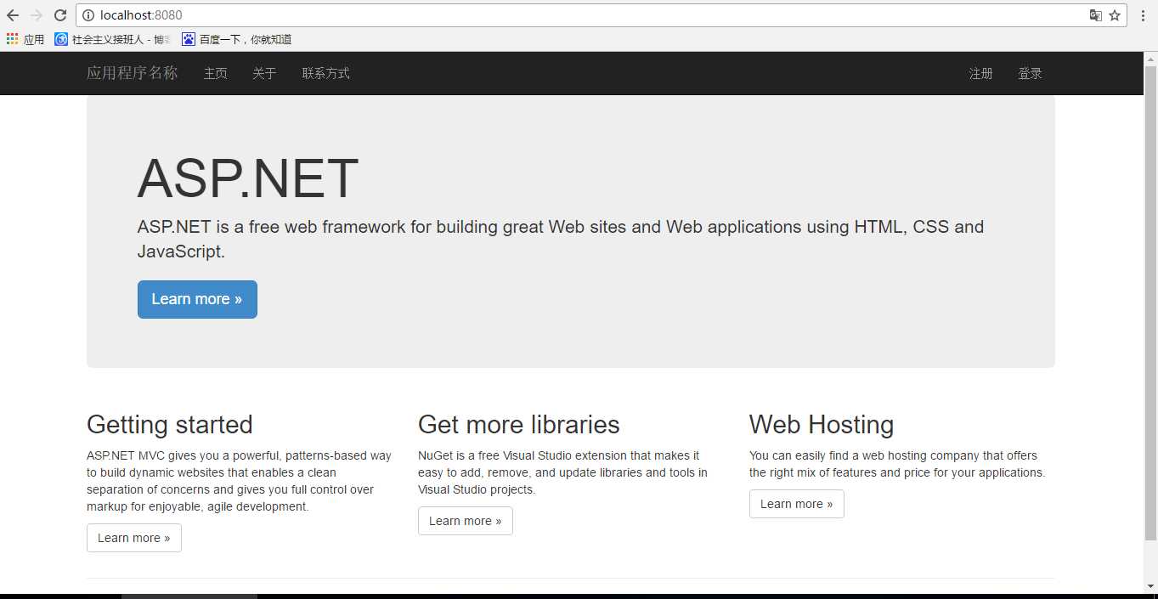1158x599 pixels.
Task: Click the jumbotron text 'ASP.NET is a free web framework'
Action: 561,239
